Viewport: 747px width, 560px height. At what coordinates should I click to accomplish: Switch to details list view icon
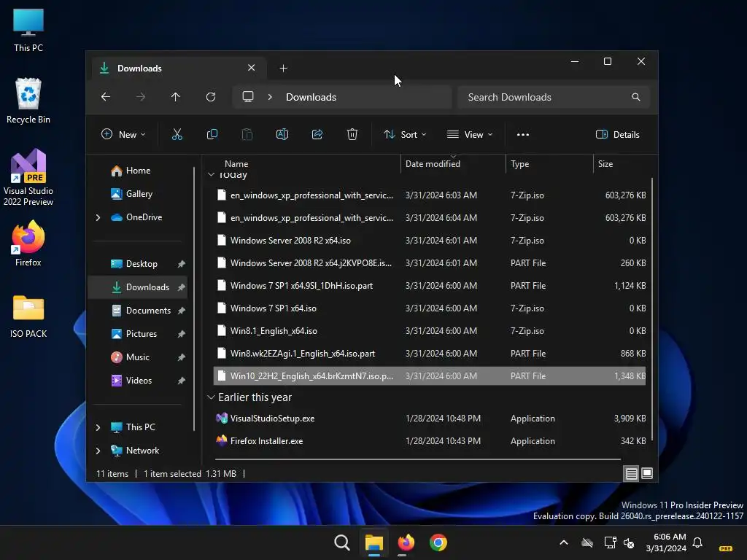click(x=631, y=473)
